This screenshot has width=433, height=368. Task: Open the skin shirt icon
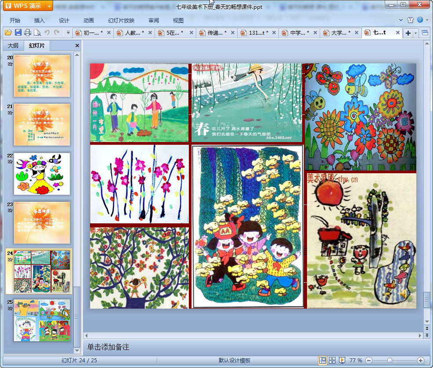[x=410, y=20]
